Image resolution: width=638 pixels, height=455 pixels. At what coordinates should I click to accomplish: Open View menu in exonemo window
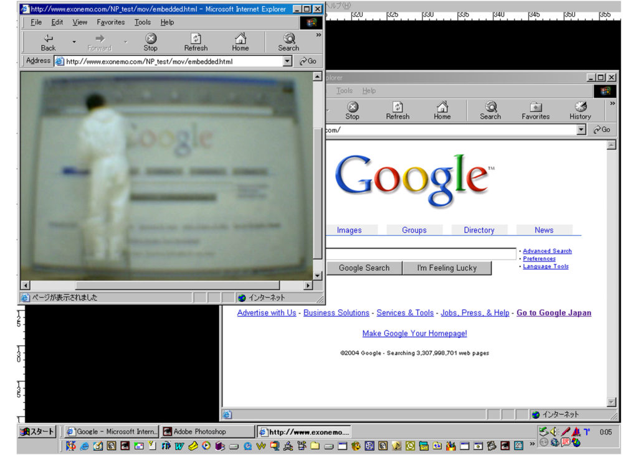pyautogui.click(x=80, y=22)
